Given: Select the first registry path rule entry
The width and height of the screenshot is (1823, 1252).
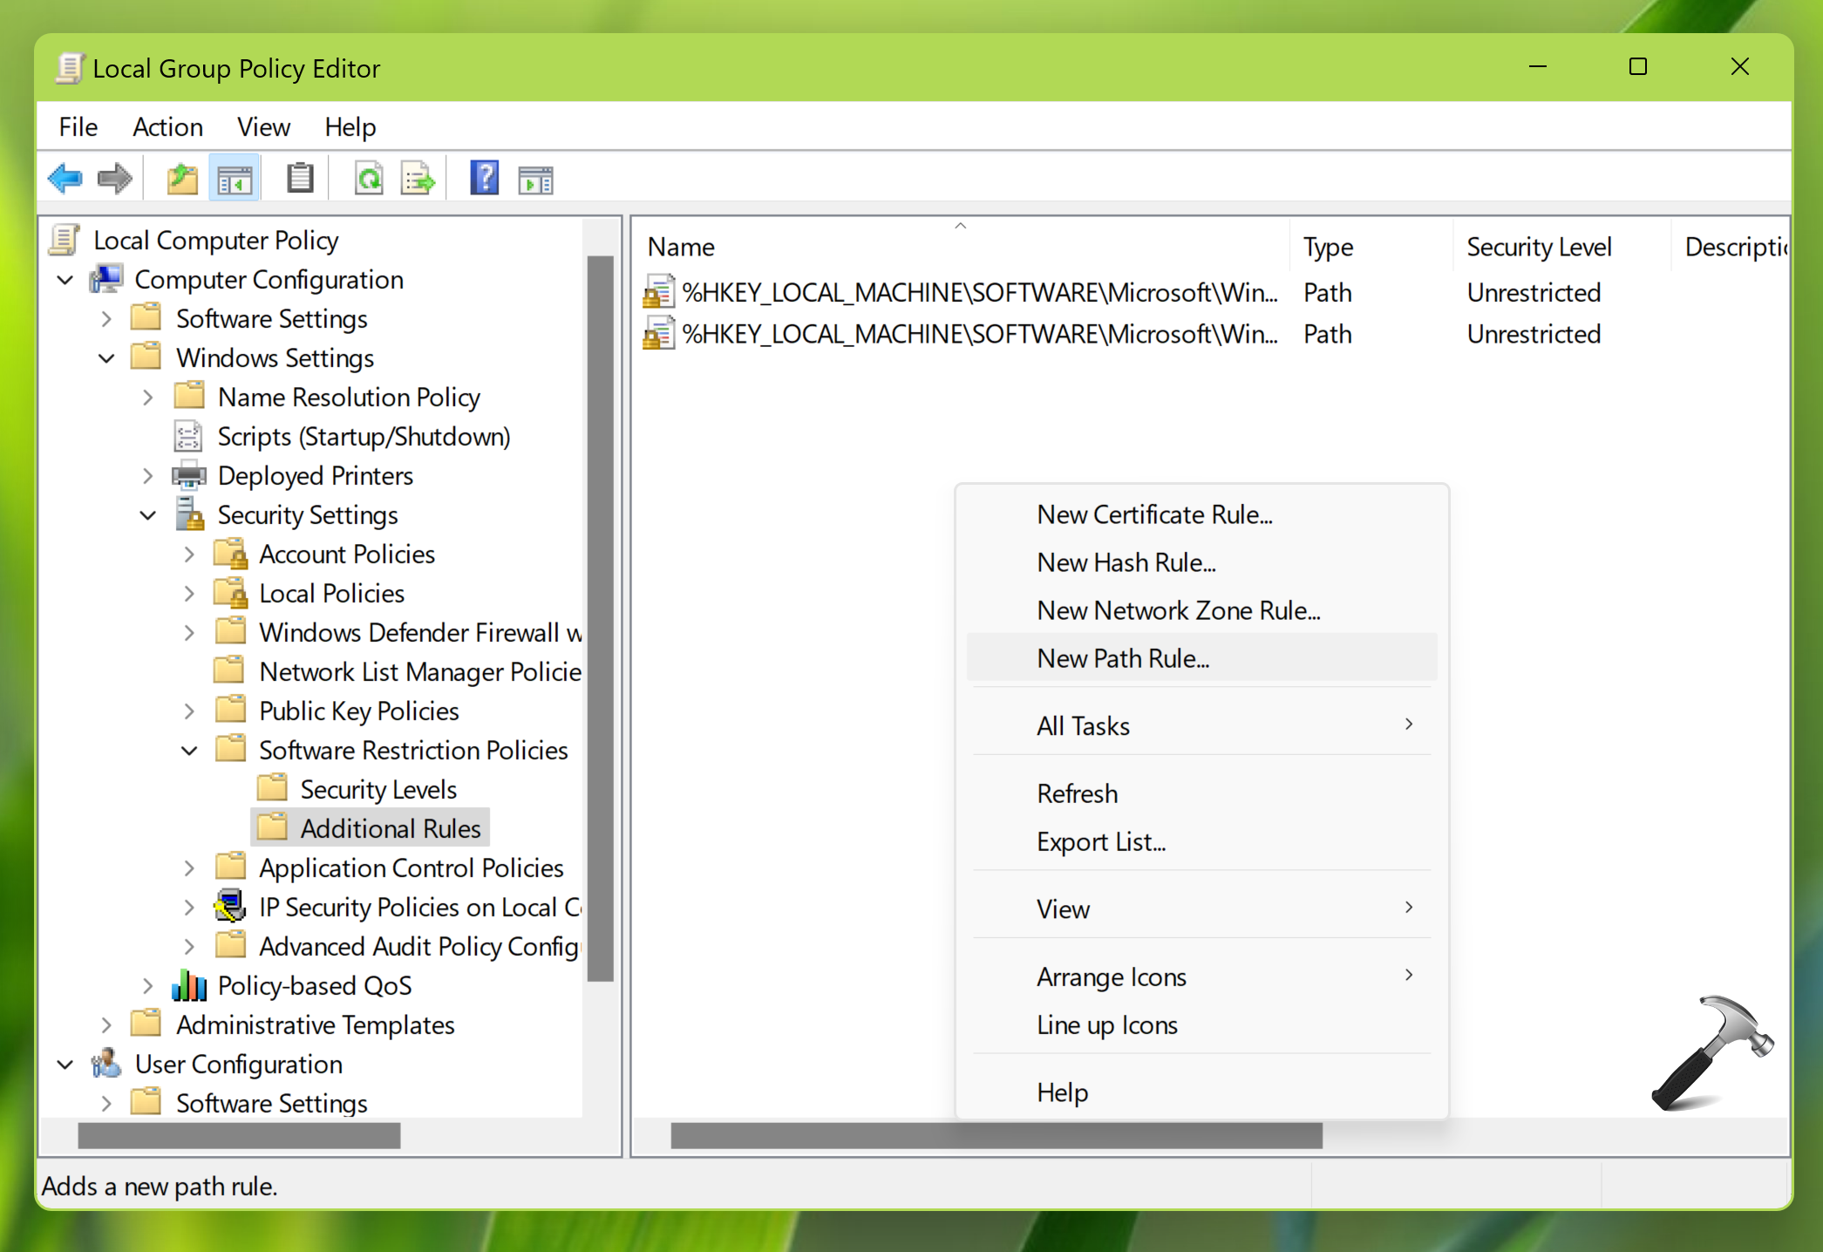Looking at the screenshot, I should [978, 293].
